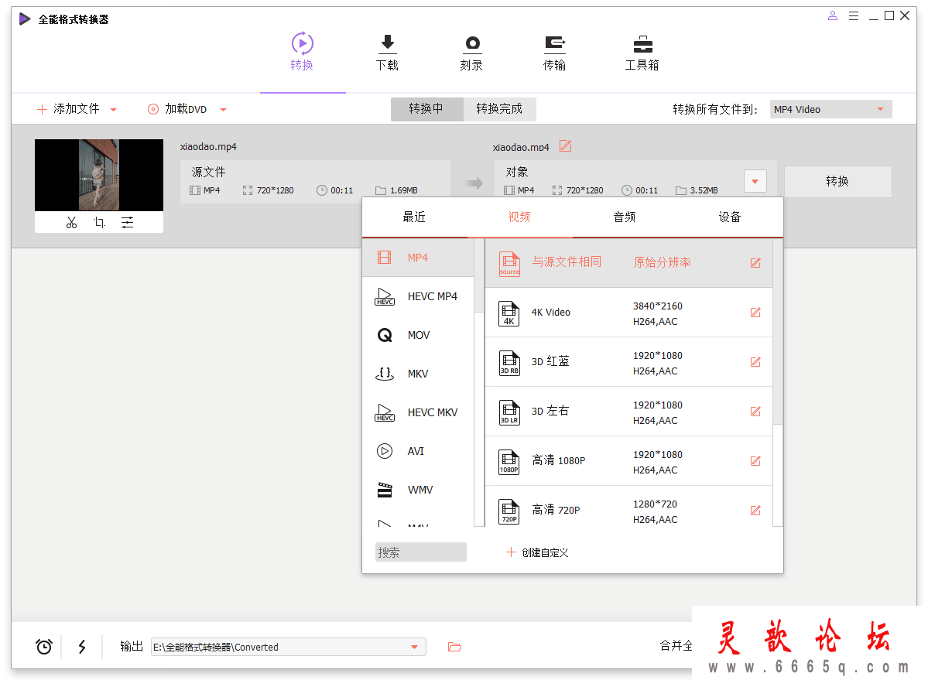Click the format list scrollbar
Viewport: 928px width, 687px height.
(478, 275)
